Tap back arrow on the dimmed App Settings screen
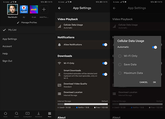Screen dimensions: 165x119 (x=114, y=8)
